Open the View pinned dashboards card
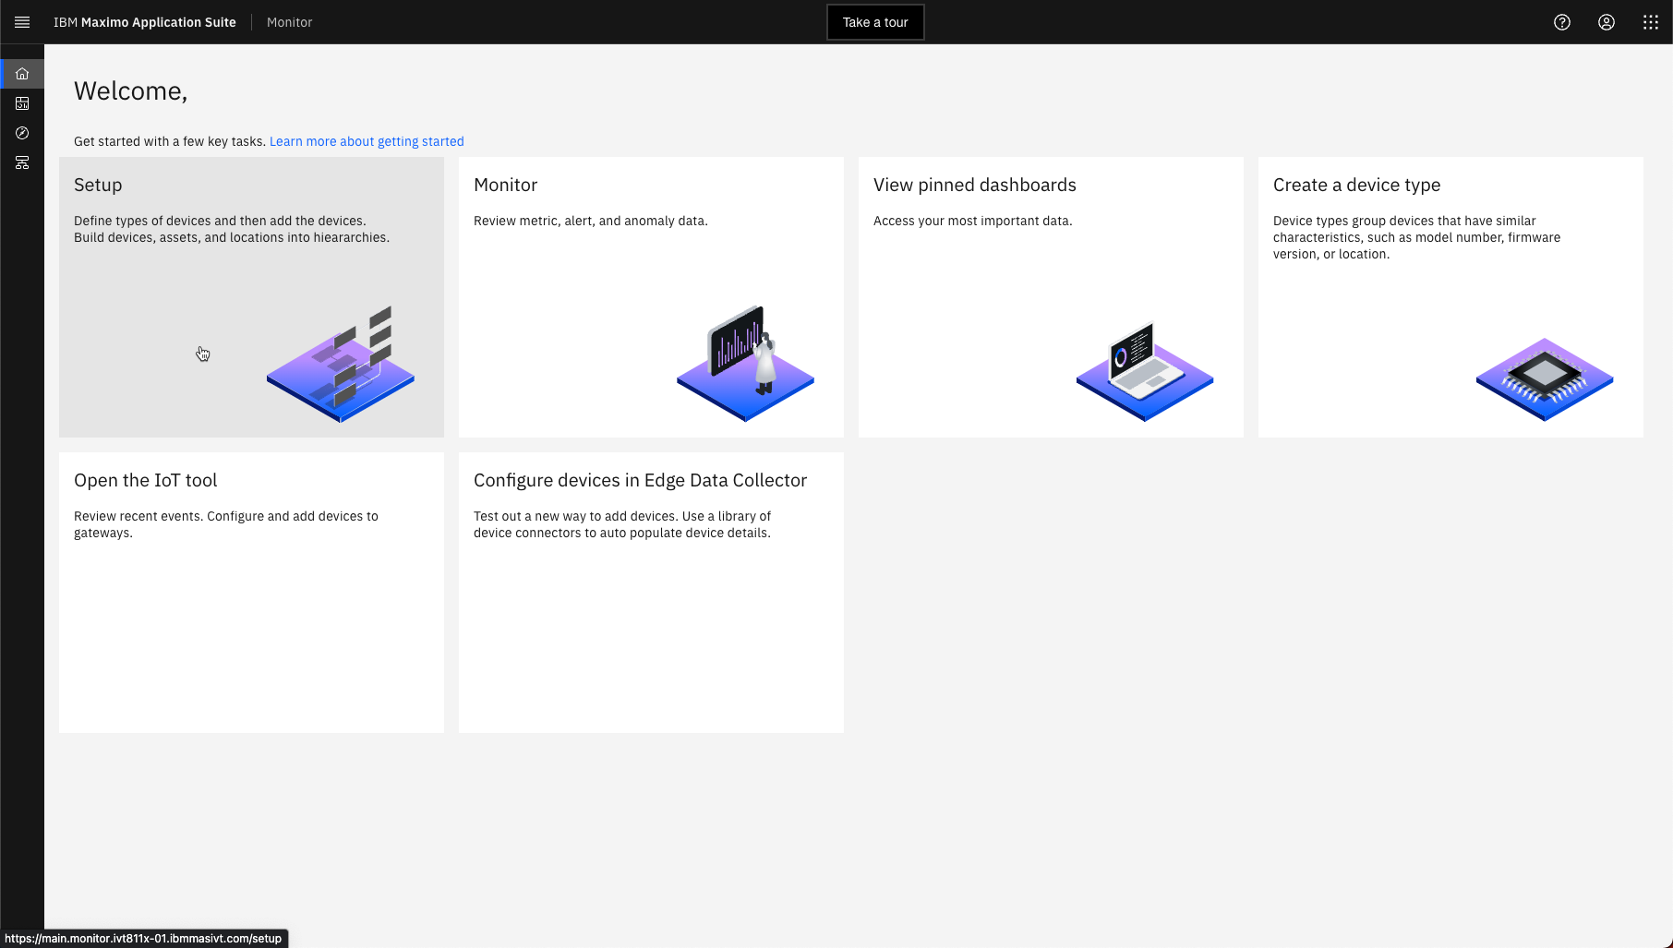1673x948 pixels. click(x=1051, y=297)
